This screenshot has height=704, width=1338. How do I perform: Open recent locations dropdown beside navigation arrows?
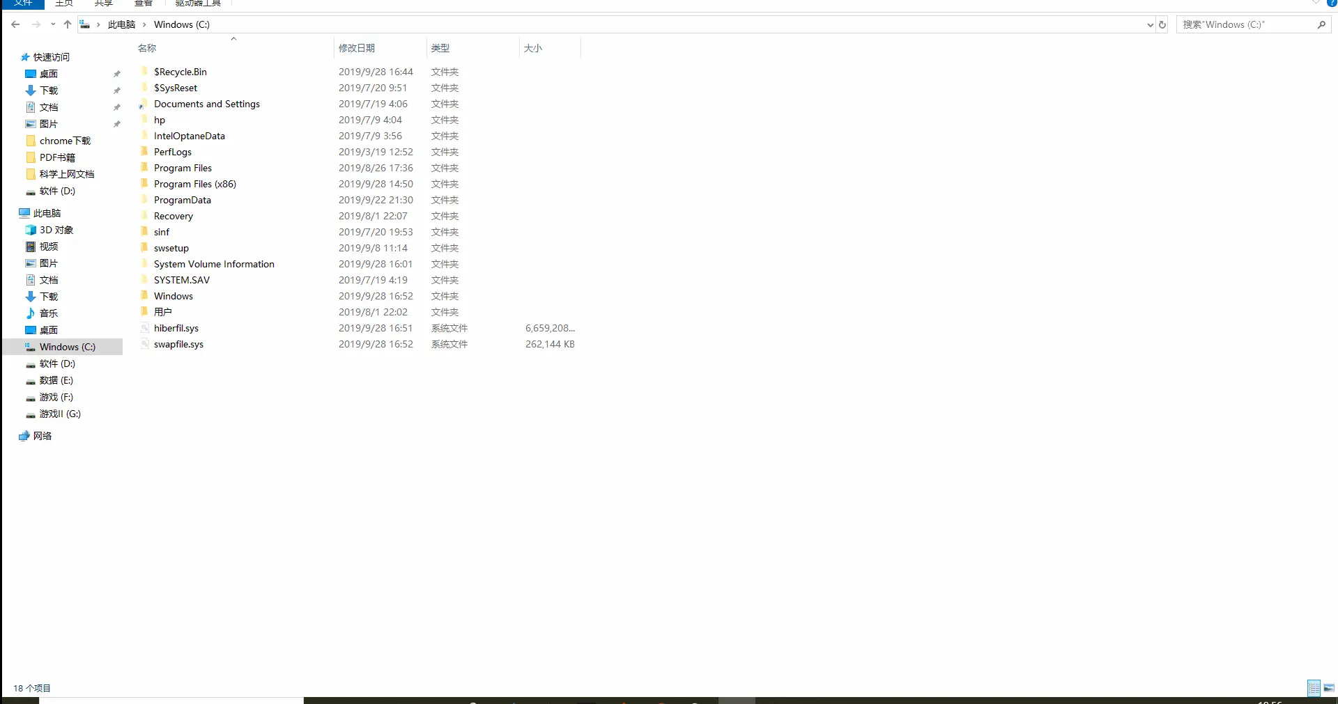click(53, 24)
